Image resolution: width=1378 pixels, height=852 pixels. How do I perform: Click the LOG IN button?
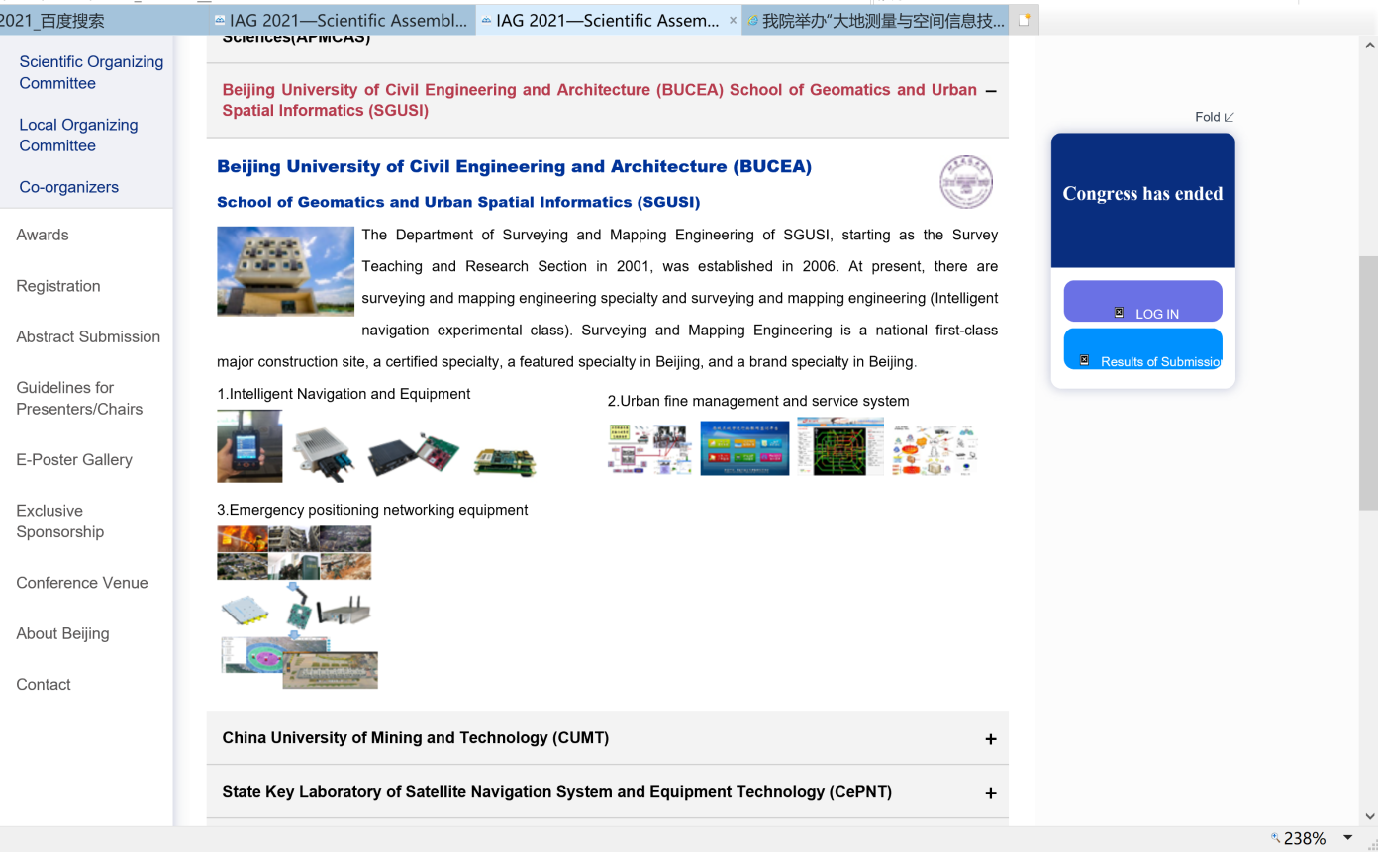(x=1142, y=302)
